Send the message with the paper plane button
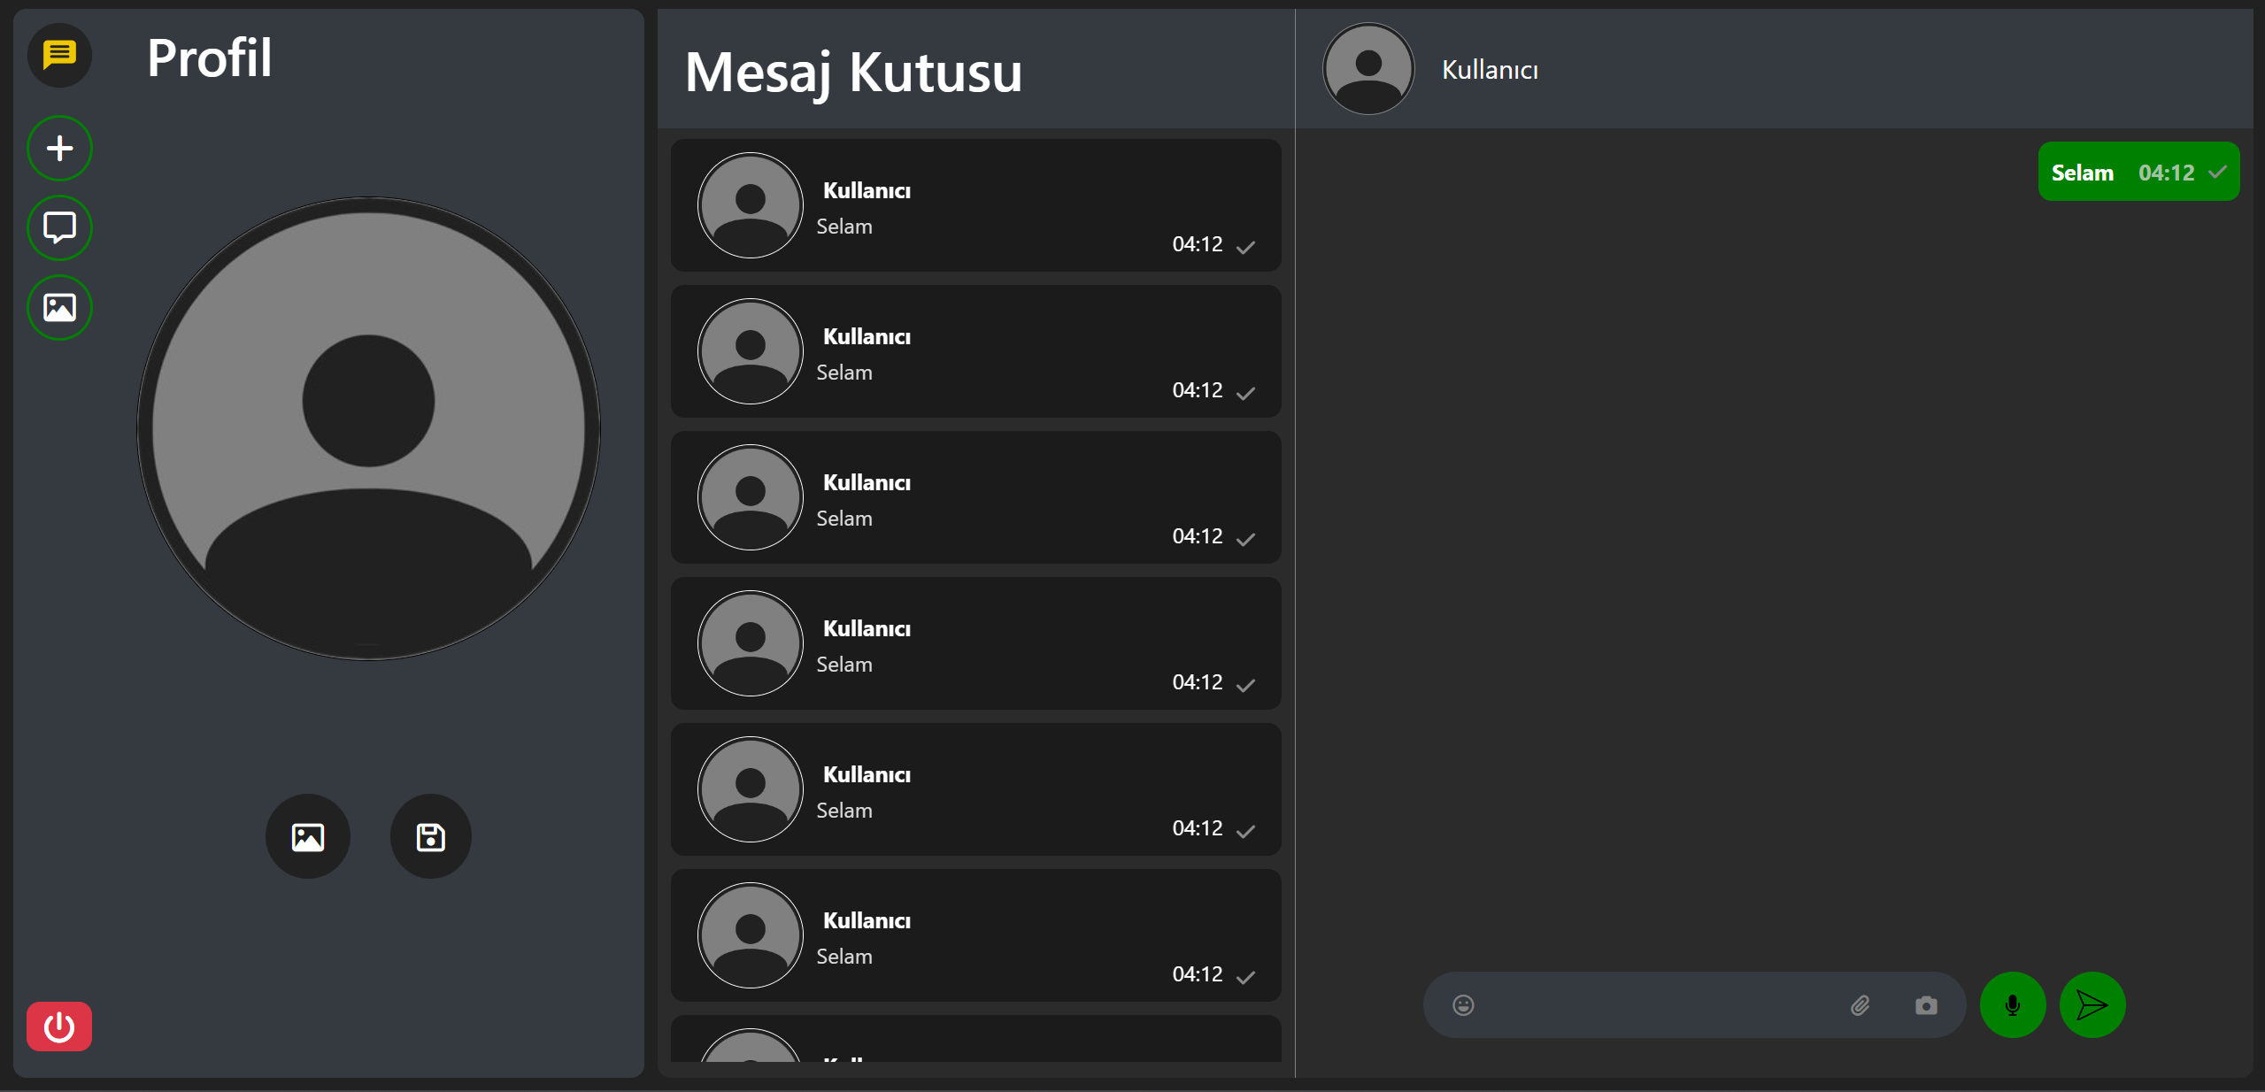The width and height of the screenshot is (2265, 1092). [x=2092, y=1005]
